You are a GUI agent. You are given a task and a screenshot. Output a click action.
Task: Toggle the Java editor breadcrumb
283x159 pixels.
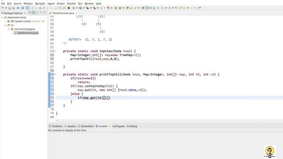143,8
